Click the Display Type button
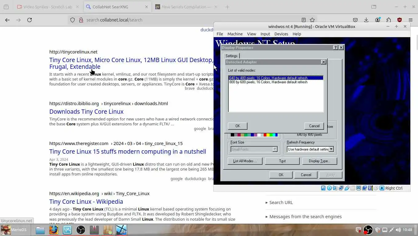This screenshot has width=418, height=236. click(x=320, y=161)
